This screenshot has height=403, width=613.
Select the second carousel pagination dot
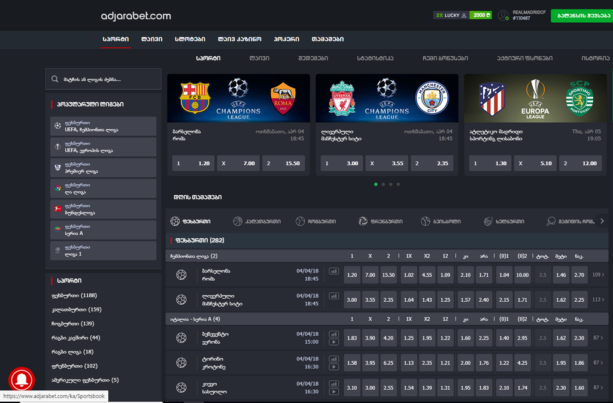(383, 184)
